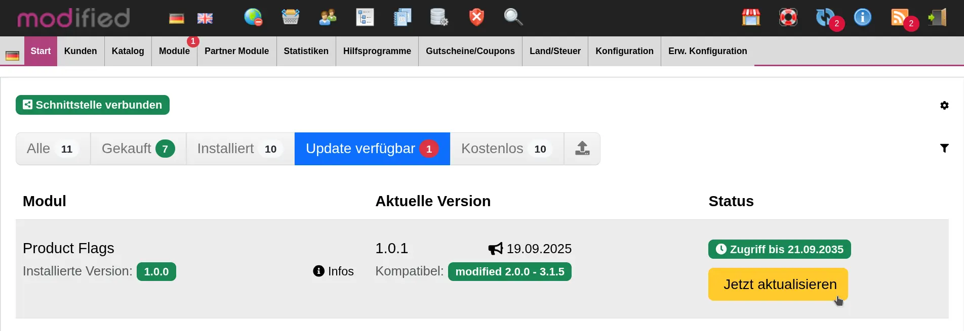Switch language using the UK flag icon

click(205, 19)
